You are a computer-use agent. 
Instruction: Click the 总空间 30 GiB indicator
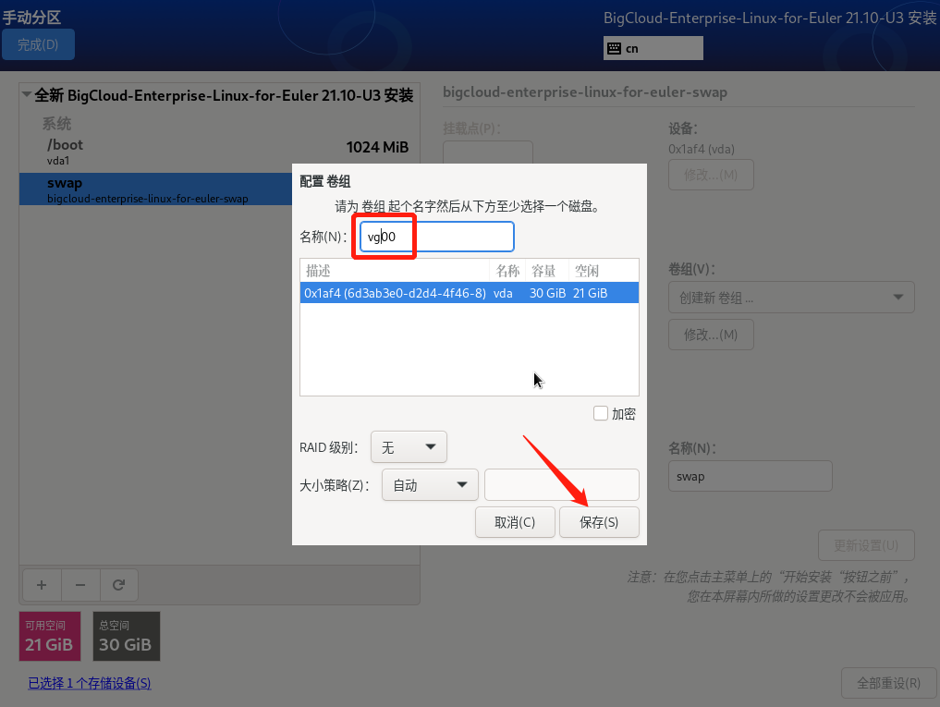tap(127, 636)
